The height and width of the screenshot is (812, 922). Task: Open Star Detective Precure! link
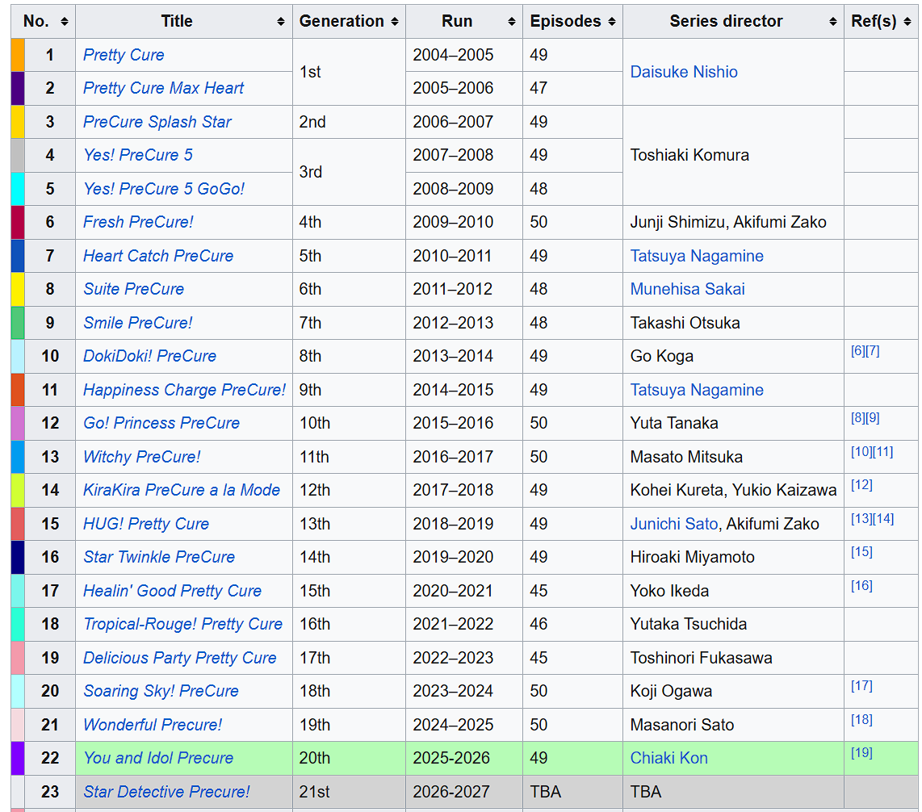click(166, 792)
